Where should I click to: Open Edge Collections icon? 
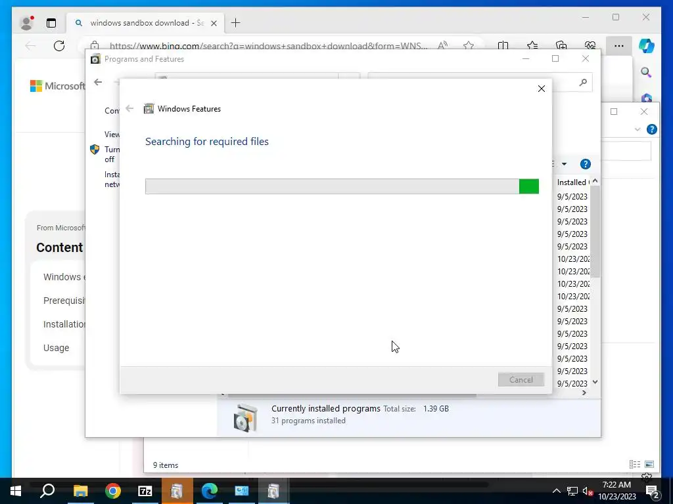561,45
